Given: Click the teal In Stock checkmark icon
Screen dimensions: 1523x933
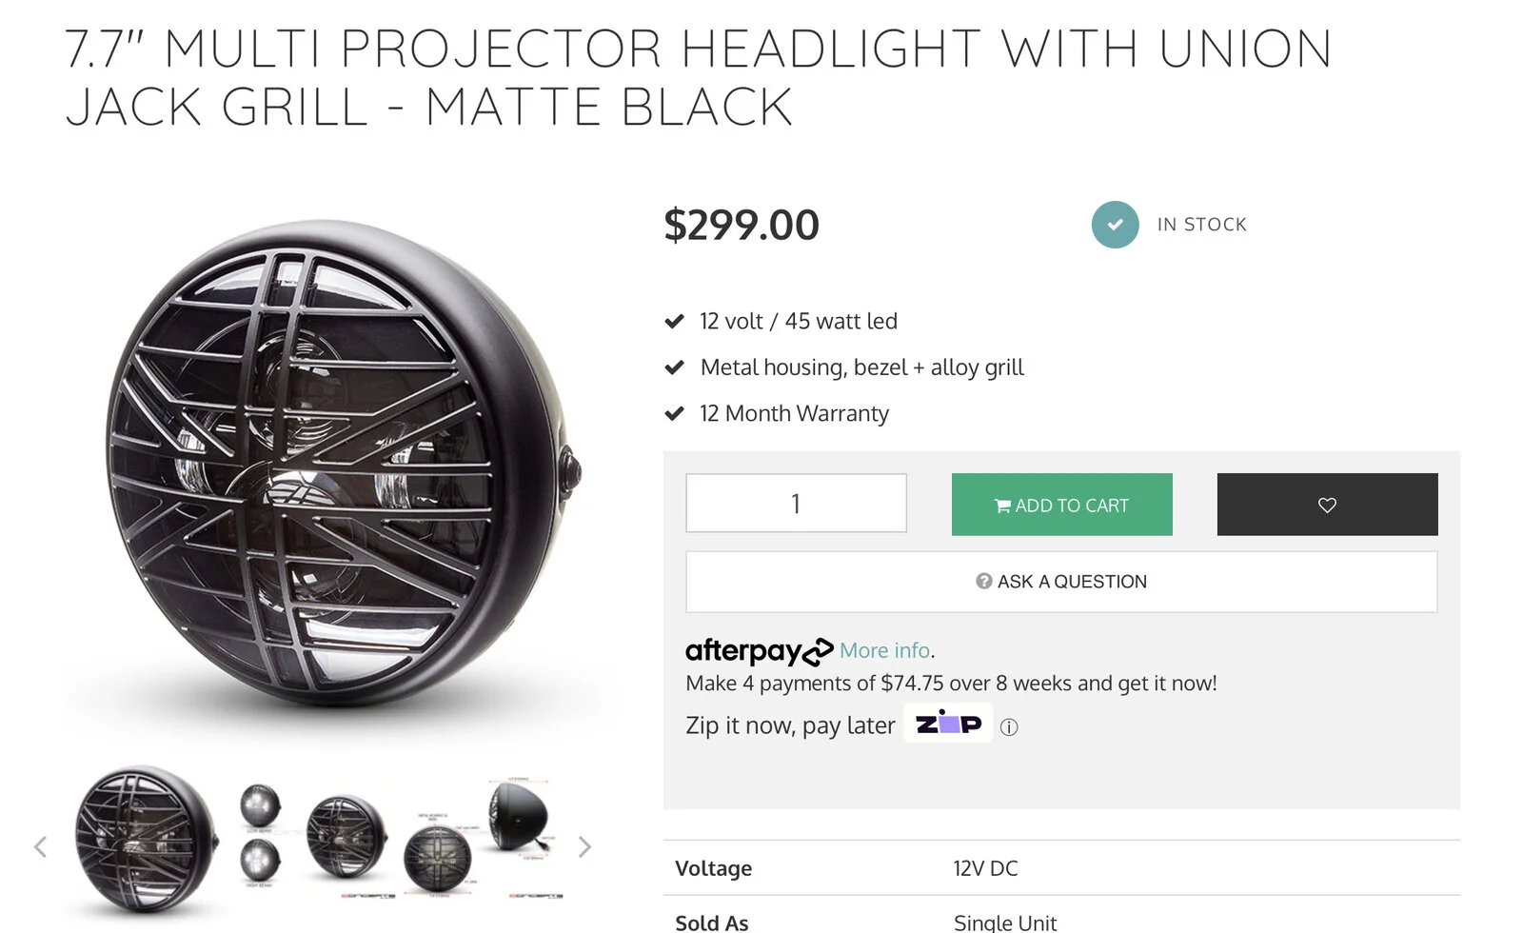Looking at the screenshot, I should (1115, 225).
